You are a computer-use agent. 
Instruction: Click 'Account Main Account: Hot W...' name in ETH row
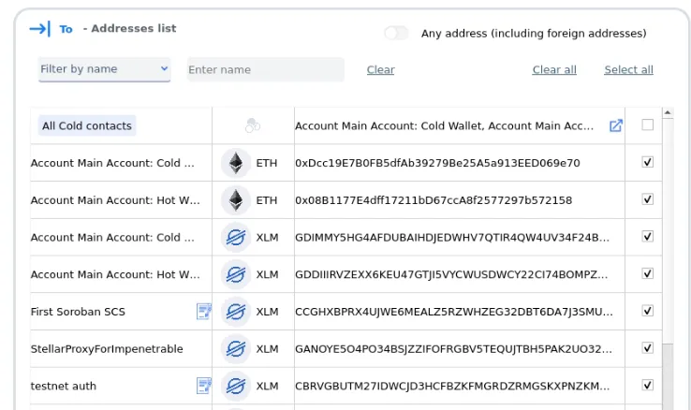[115, 200]
